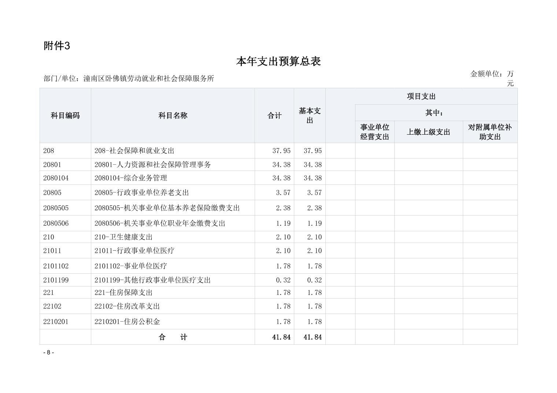
Task: Click the 基本支出 value in the total row
Action: (x=313, y=337)
